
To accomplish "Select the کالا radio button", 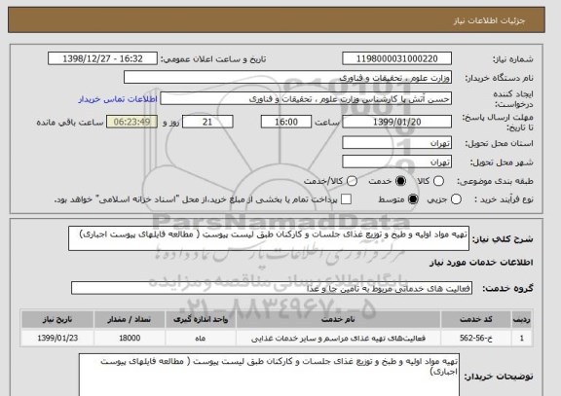I will (x=438, y=181).
